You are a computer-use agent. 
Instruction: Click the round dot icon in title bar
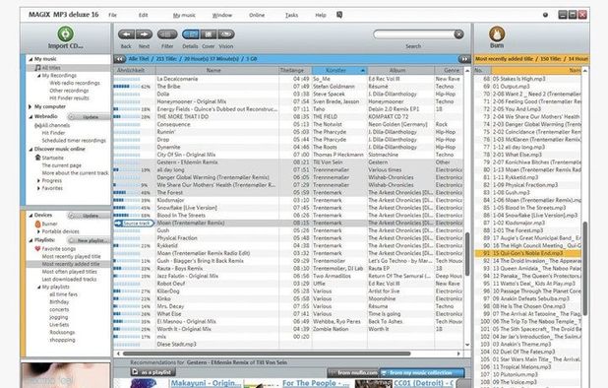point(545,15)
